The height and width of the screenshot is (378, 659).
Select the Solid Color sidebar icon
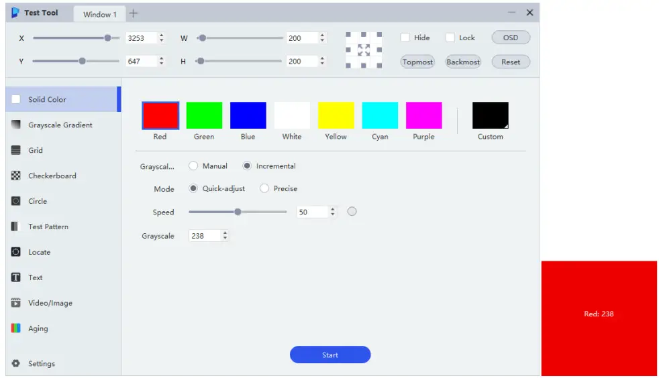click(16, 99)
